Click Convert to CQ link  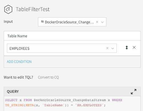pos(48,77)
